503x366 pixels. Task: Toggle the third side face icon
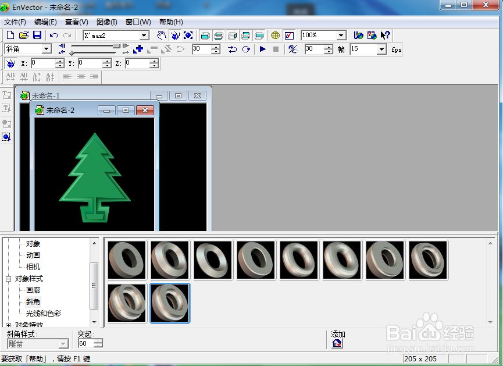(x=232, y=35)
